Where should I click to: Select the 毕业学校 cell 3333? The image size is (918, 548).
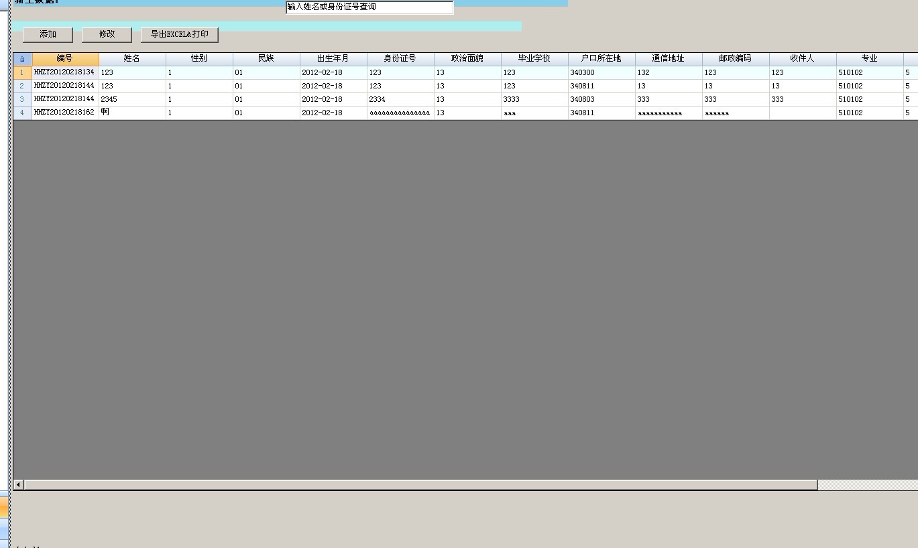tap(534, 99)
